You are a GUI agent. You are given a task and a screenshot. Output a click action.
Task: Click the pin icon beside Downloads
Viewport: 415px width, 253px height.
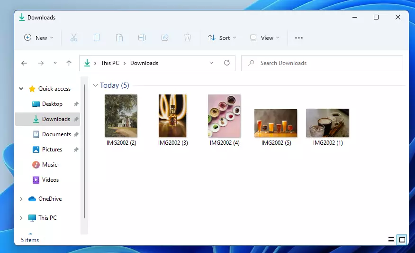click(76, 119)
